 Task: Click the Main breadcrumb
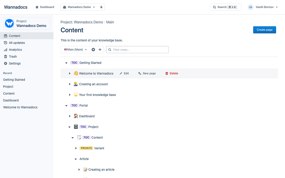(x=110, y=22)
